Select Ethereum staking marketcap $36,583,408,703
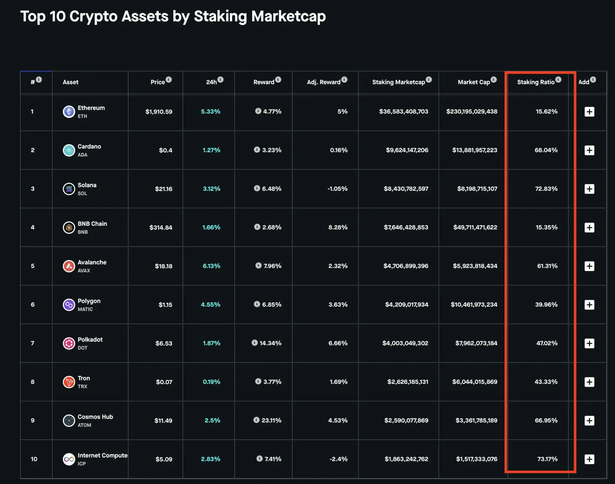Viewport: 615px width, 484px height. 404,112
